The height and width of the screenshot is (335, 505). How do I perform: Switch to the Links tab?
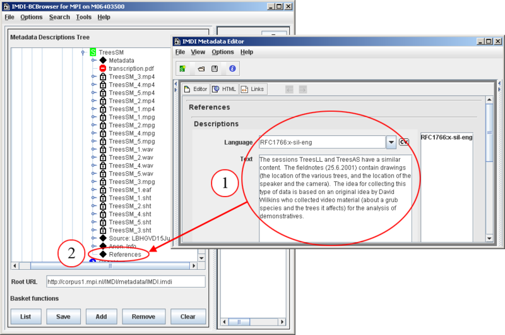253,89
